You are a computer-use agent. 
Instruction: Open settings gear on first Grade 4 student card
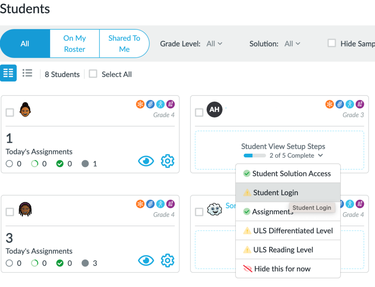click(167, 161)
